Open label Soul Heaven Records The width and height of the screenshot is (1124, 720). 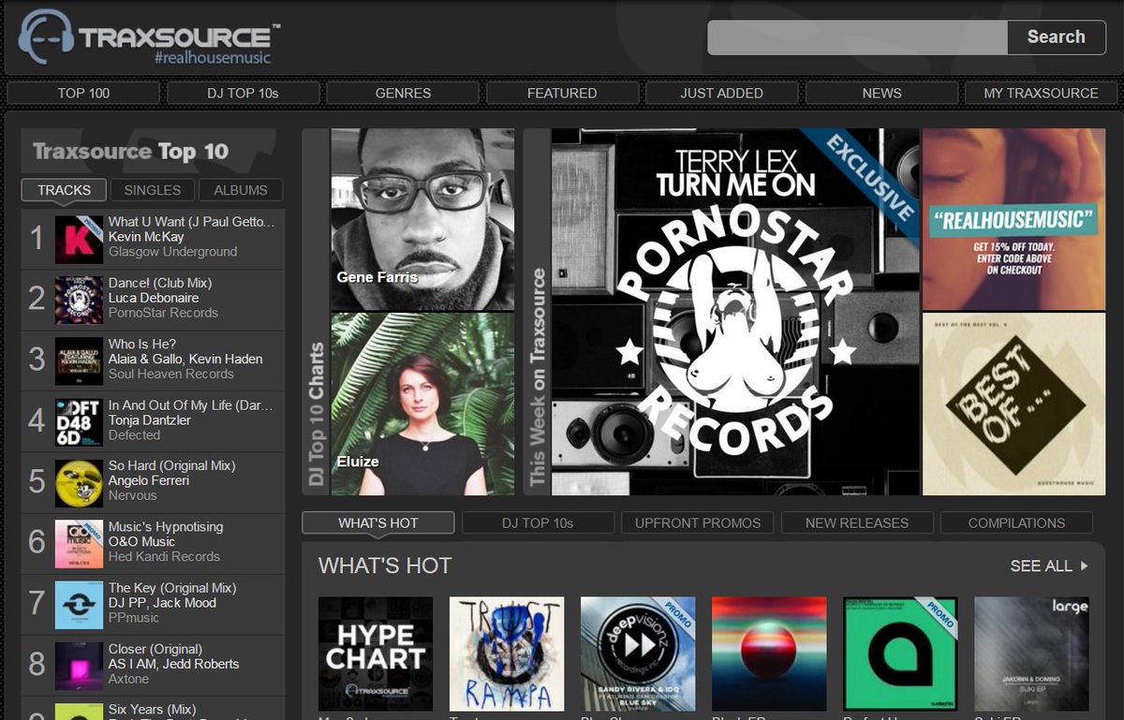click(x=170, y=374)
